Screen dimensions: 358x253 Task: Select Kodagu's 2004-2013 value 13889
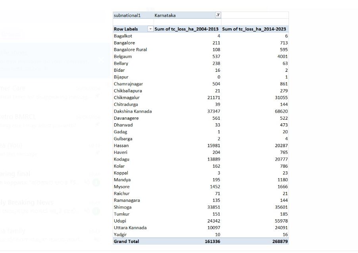(x=214, y=159)
